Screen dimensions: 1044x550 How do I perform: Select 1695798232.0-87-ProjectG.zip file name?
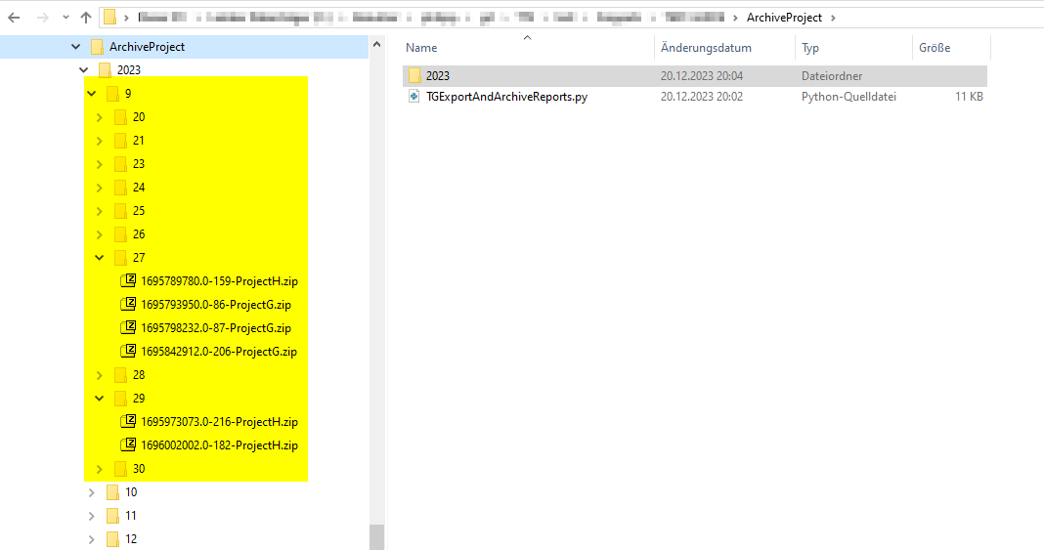click(x=216, y=328)
